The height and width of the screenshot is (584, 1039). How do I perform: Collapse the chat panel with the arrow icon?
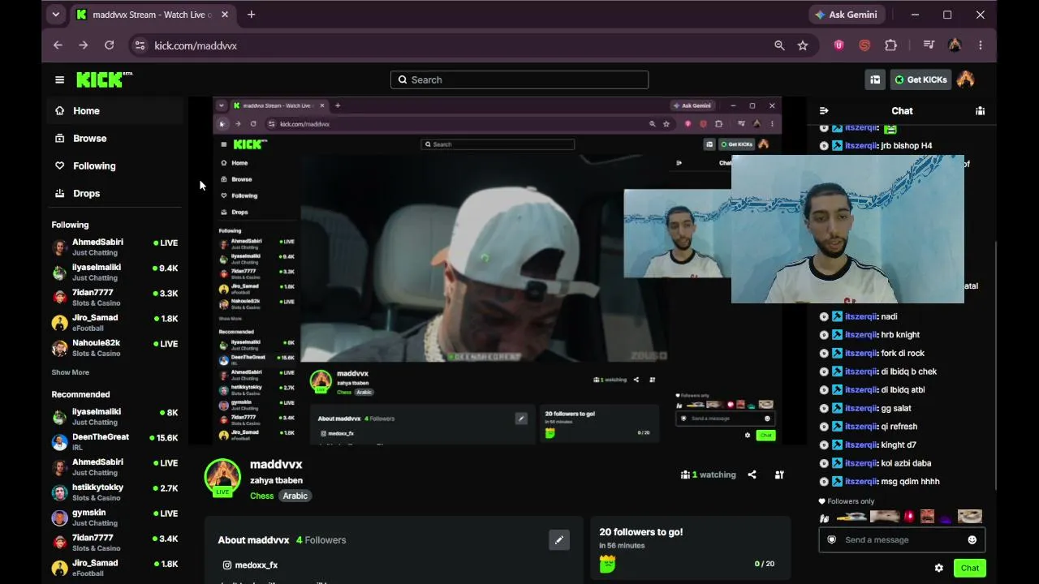point(824,111)
